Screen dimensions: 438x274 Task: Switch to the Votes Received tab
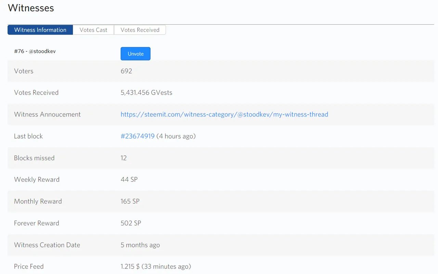point(140,30)
